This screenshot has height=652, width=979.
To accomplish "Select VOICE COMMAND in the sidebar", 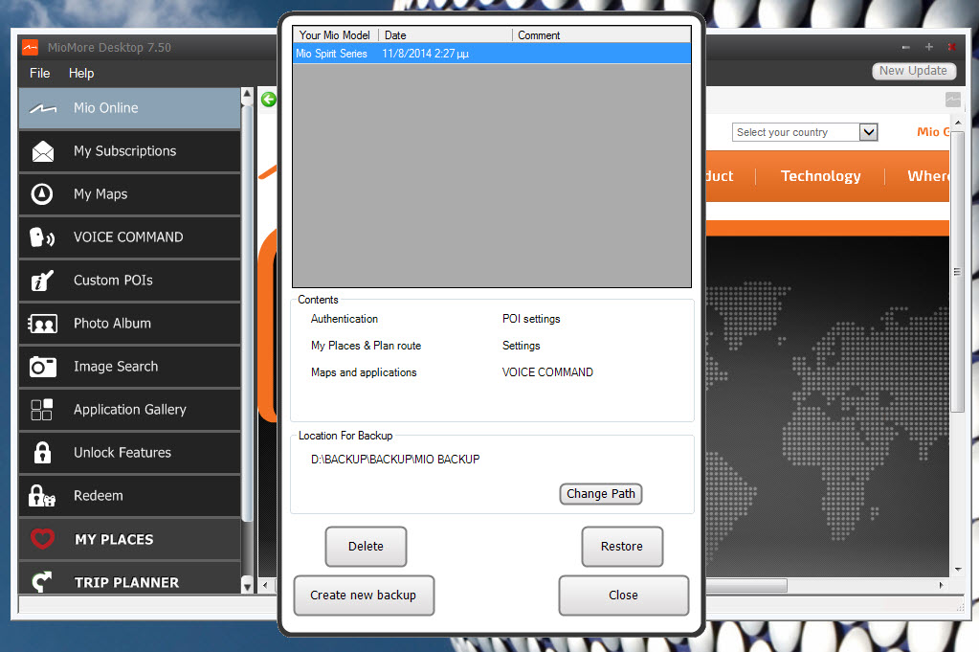I will pyautogui.click(x=129, y=237).
